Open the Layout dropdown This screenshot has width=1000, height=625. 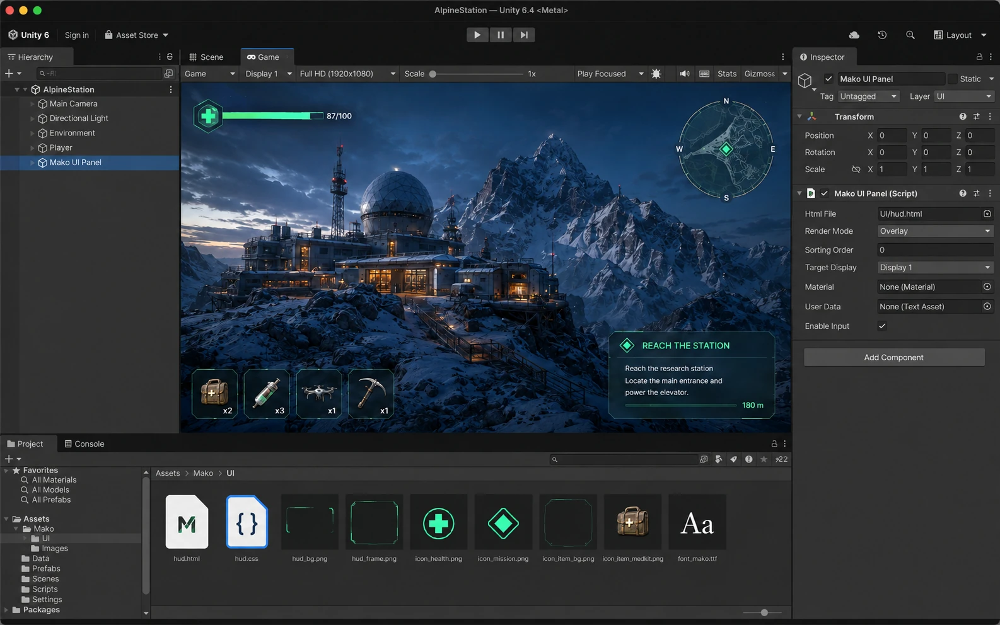[960, 35]
